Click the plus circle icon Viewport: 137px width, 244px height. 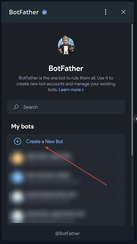click(17, 141)
